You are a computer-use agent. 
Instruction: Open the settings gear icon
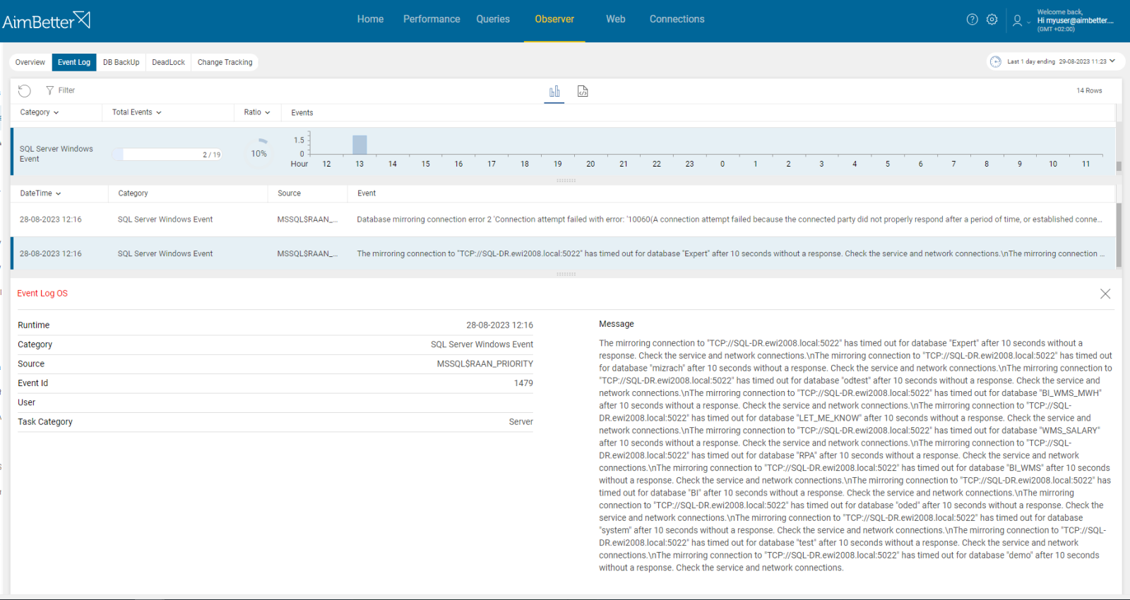click(992, 20)
